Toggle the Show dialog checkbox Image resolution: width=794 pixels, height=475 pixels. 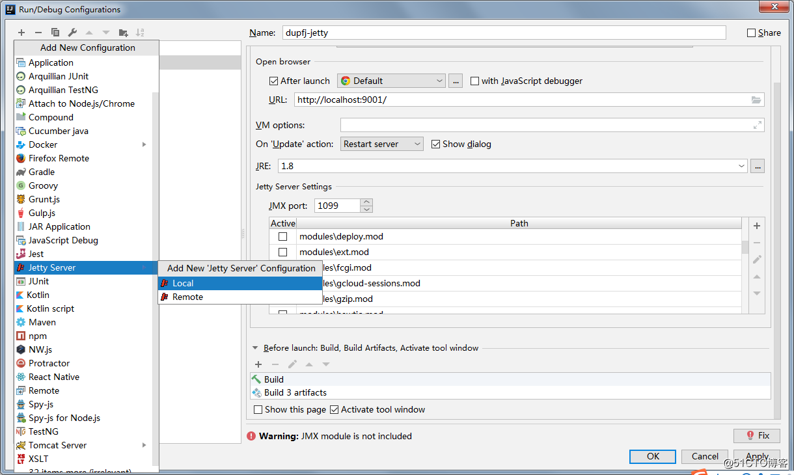click(436, 144)
